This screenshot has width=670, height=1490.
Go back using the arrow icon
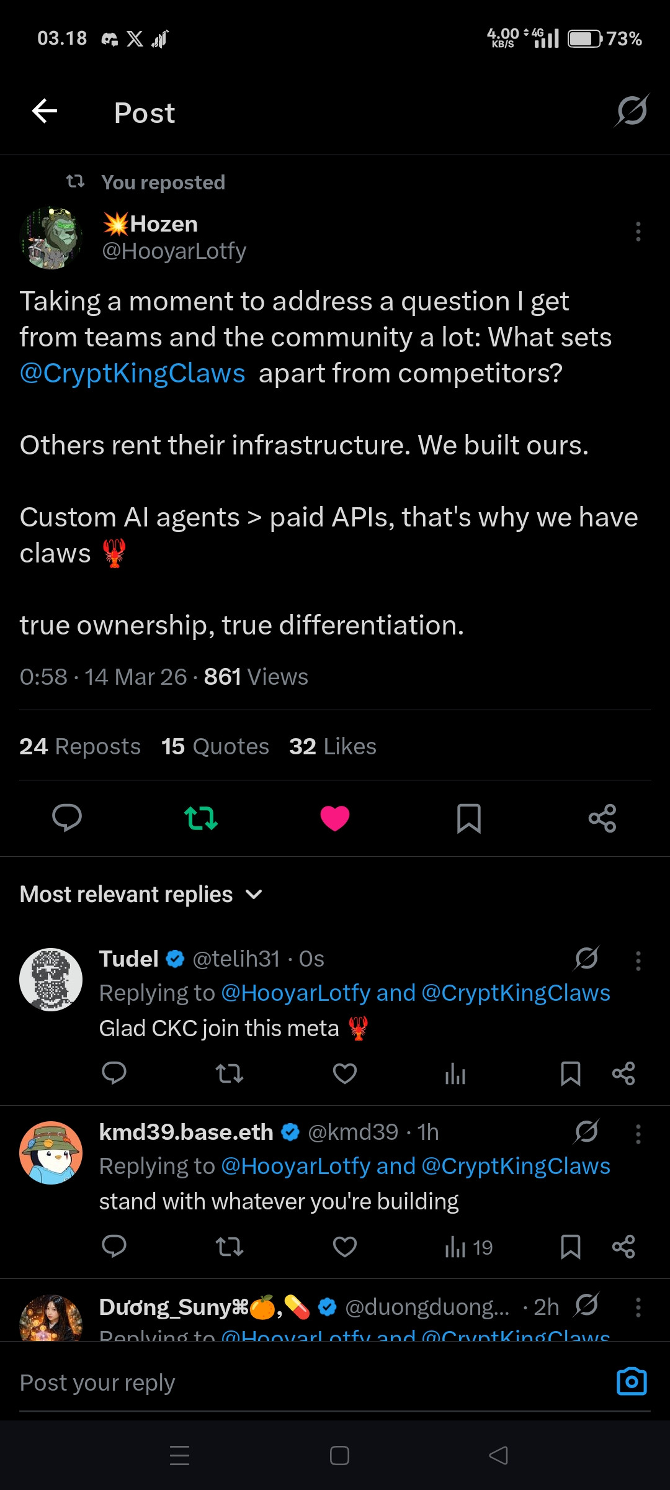[x=45, y=112]
